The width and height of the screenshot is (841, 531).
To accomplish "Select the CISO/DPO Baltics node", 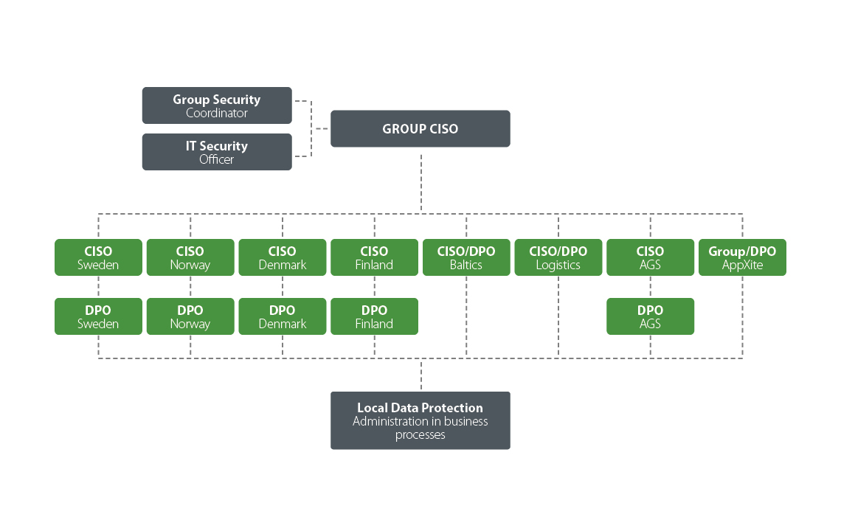I will [466, 257].
